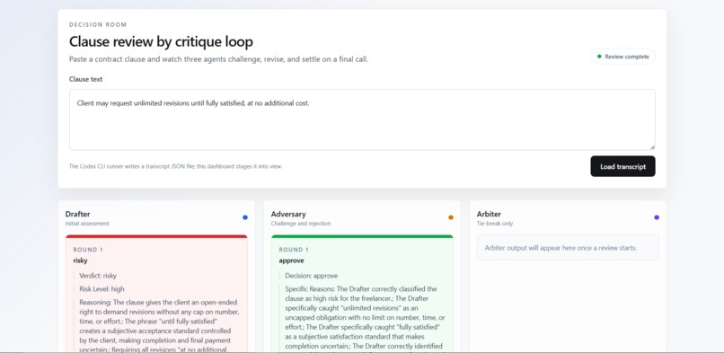Select the Drafter panel heading
This screenshot has width=724, height=353.
77,214
